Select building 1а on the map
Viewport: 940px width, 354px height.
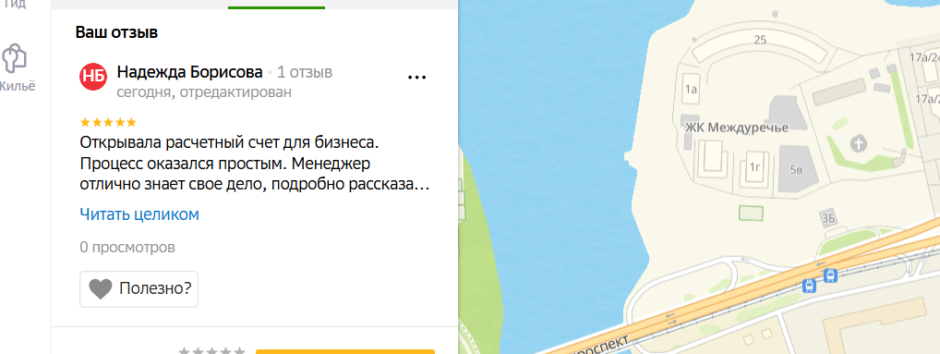(x=691, y=90)
